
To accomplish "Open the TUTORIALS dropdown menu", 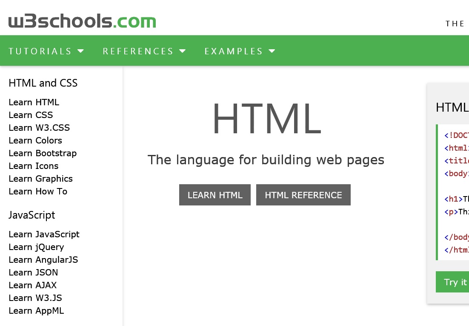I will (x=46, y=51).
